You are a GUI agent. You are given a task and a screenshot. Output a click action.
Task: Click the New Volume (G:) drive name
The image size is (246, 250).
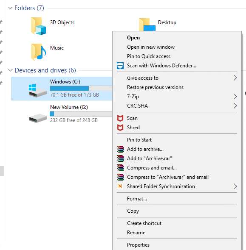point(69,107)
